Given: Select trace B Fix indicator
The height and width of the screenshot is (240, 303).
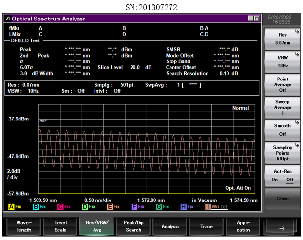Looking at the screenshot, I should 39,207.
